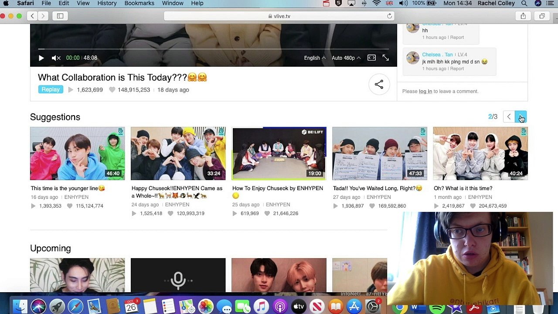This screenshot has width=558, height=314.
Task: Click ENHYPEN channel under 'Oh? What is it this time?'
Action: pyautogui.click(x=480, y=197)
